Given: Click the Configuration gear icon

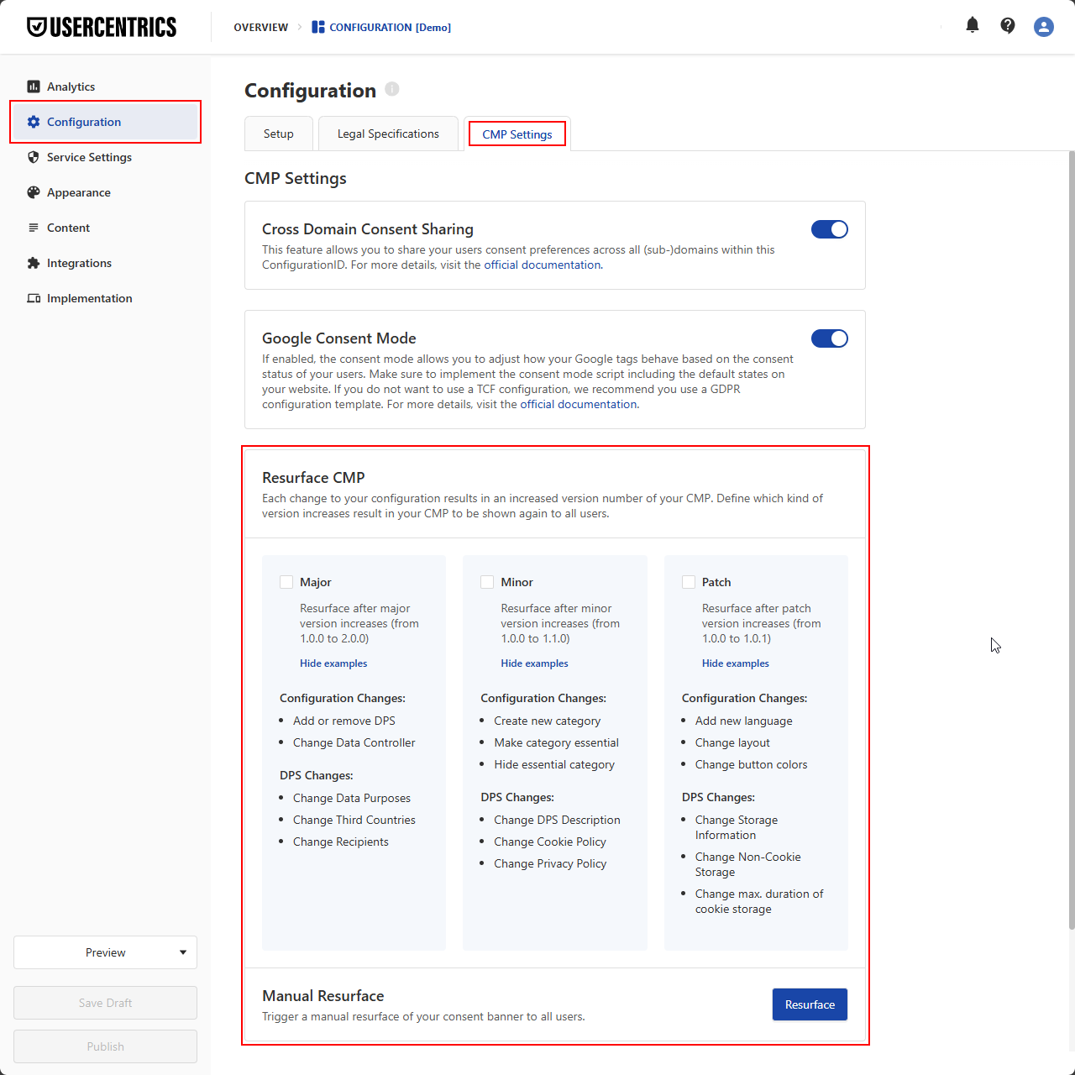Looking at the screenshot, I should [x=34, y=122].
